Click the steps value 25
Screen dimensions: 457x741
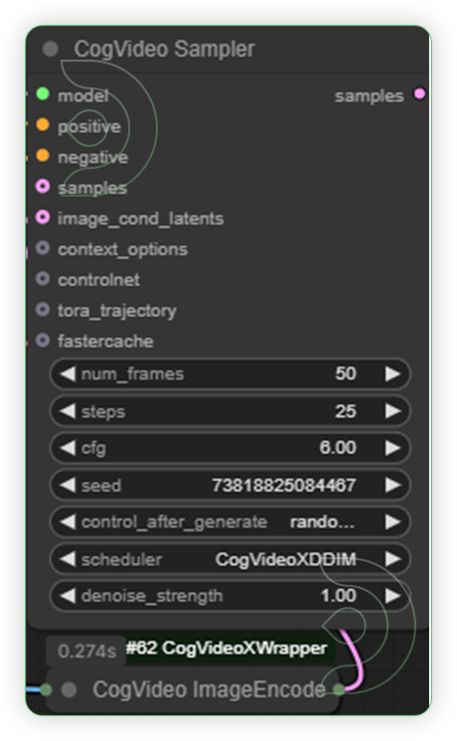[346, 411]
